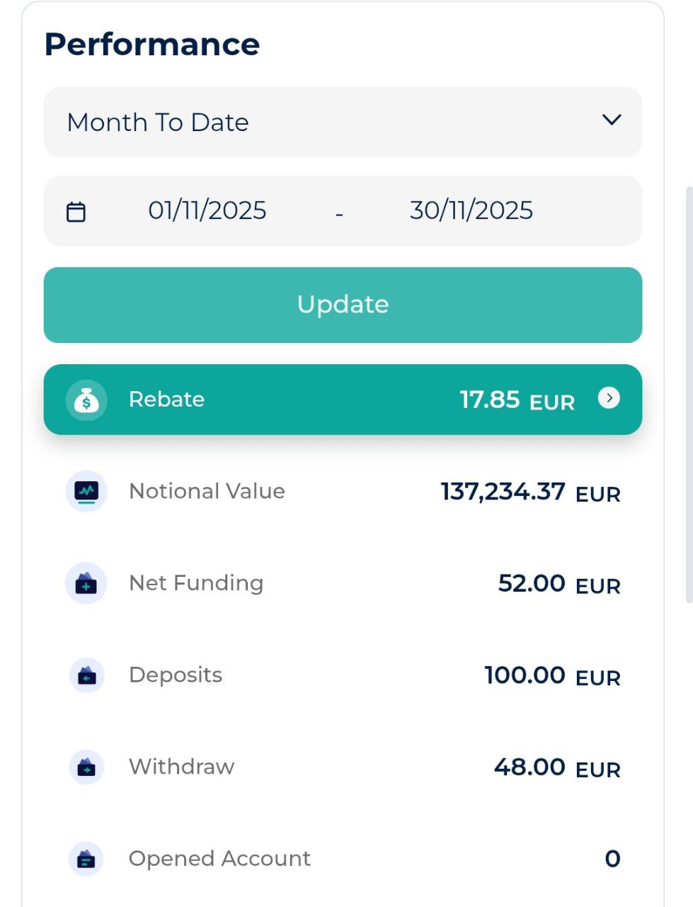Click the Withdraw icon

click(x=86, y=767)
